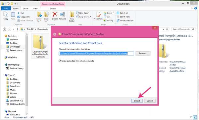Screen dimensions: 199x120
Task: Select the Cut scissors command
Action: (21, 13)
